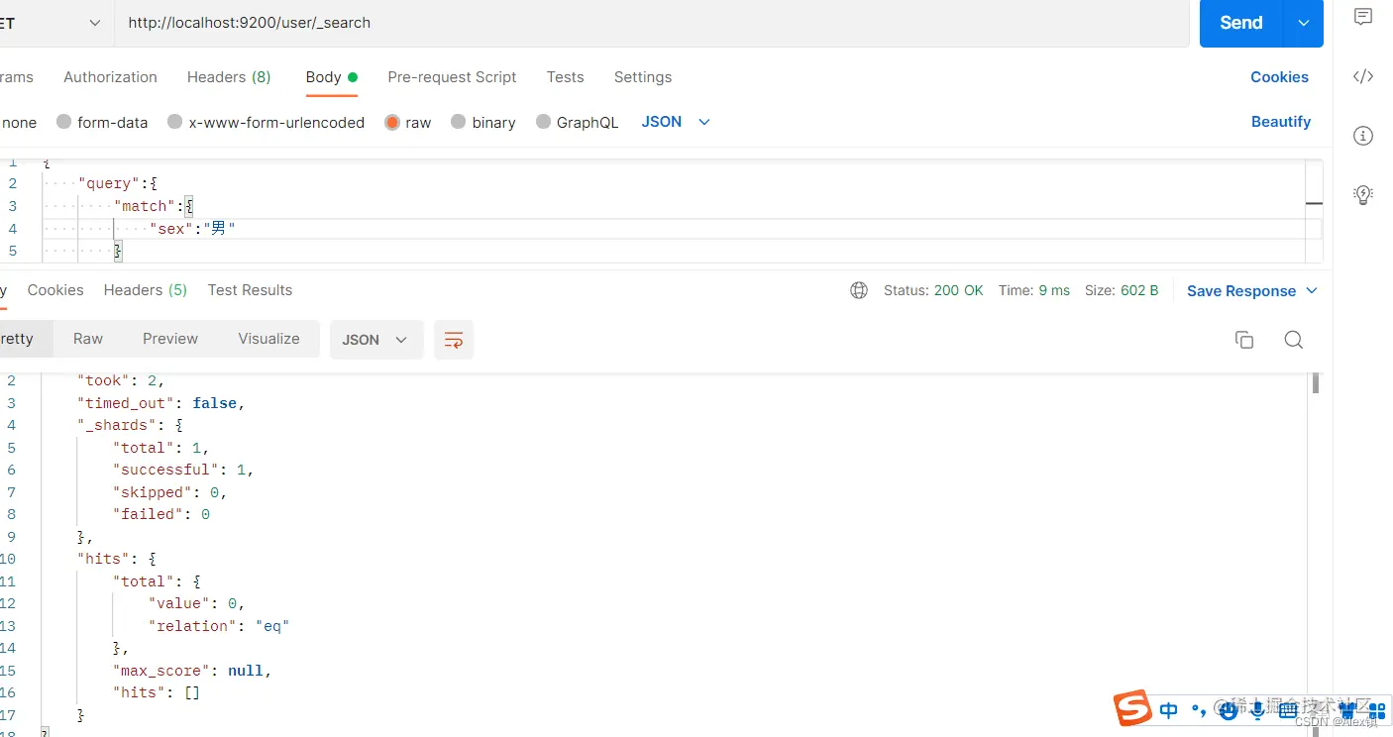
Task: Open the HTTP method dropdown
Action: coord(55,23)
